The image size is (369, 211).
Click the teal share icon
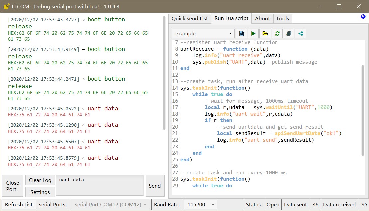(300, 33)
